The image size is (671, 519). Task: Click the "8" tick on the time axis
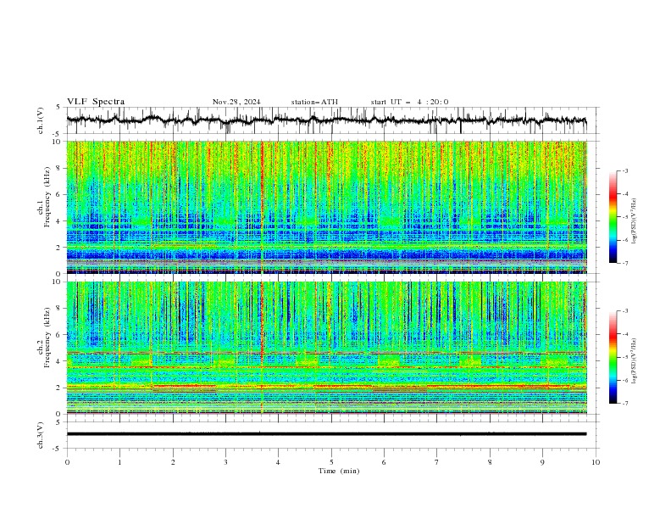(x=490, y=462)
